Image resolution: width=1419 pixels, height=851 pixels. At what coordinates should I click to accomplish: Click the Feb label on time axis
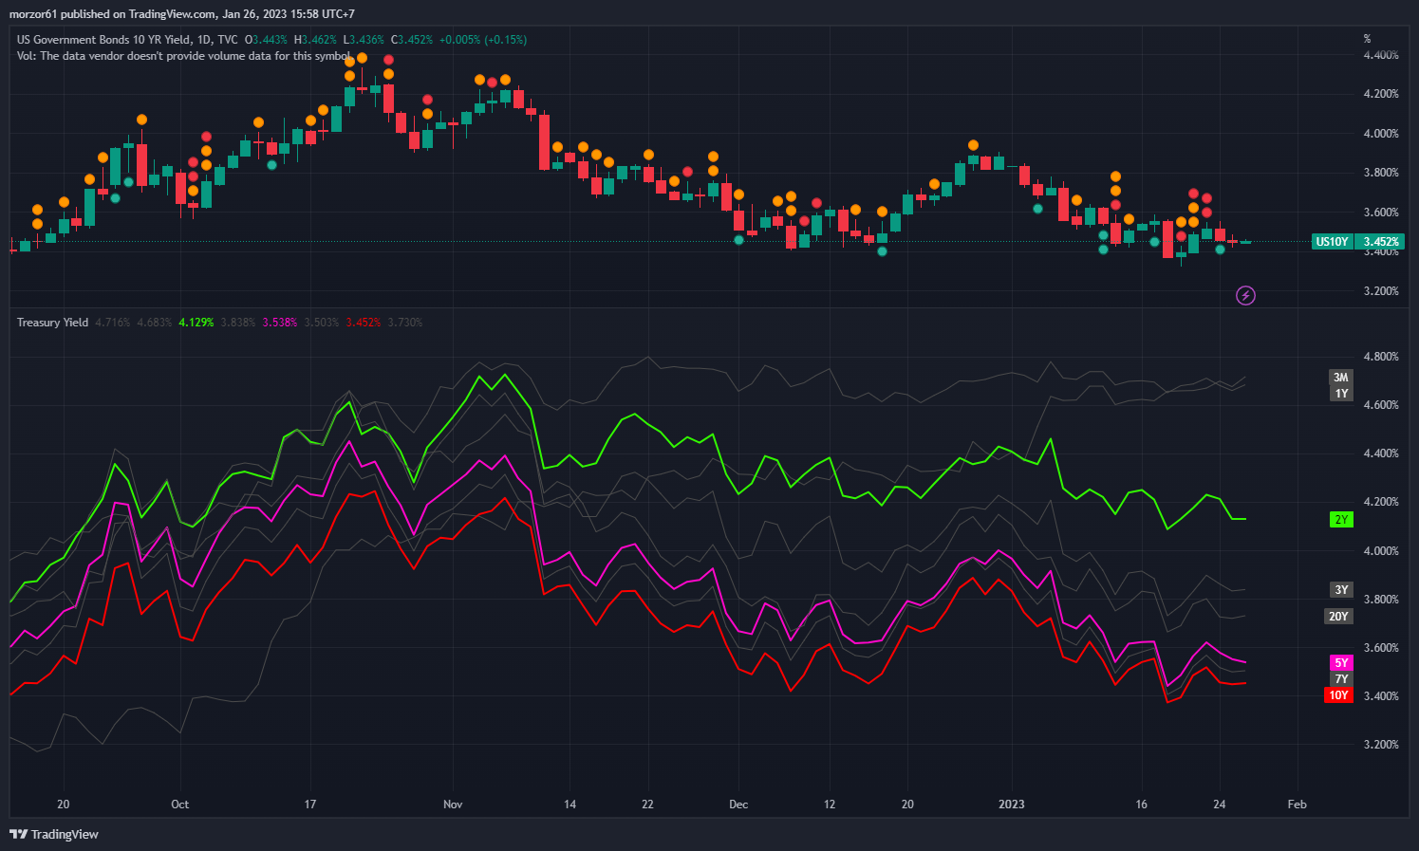[1297, 805]
